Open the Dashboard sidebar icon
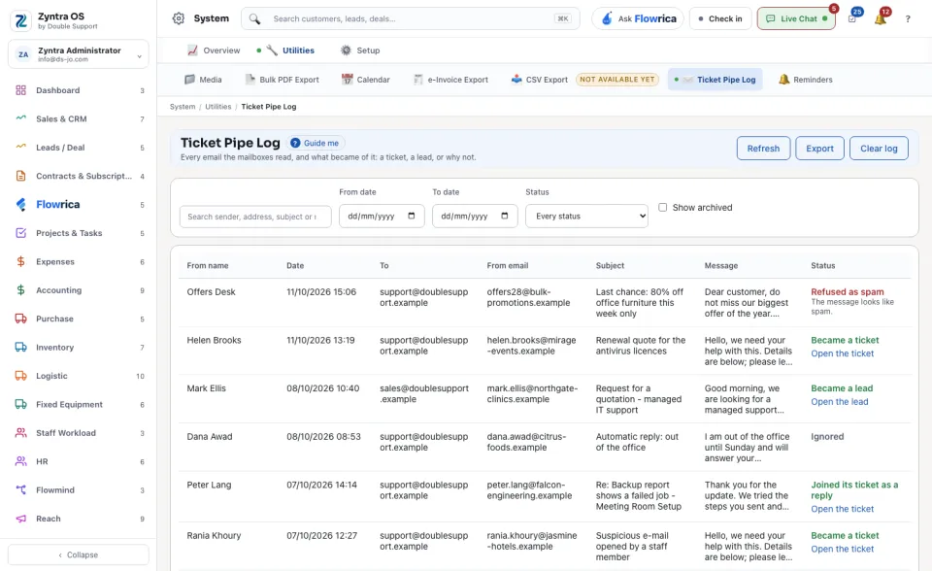The width and height of the screenshot is (932, 571). [20, 90]
